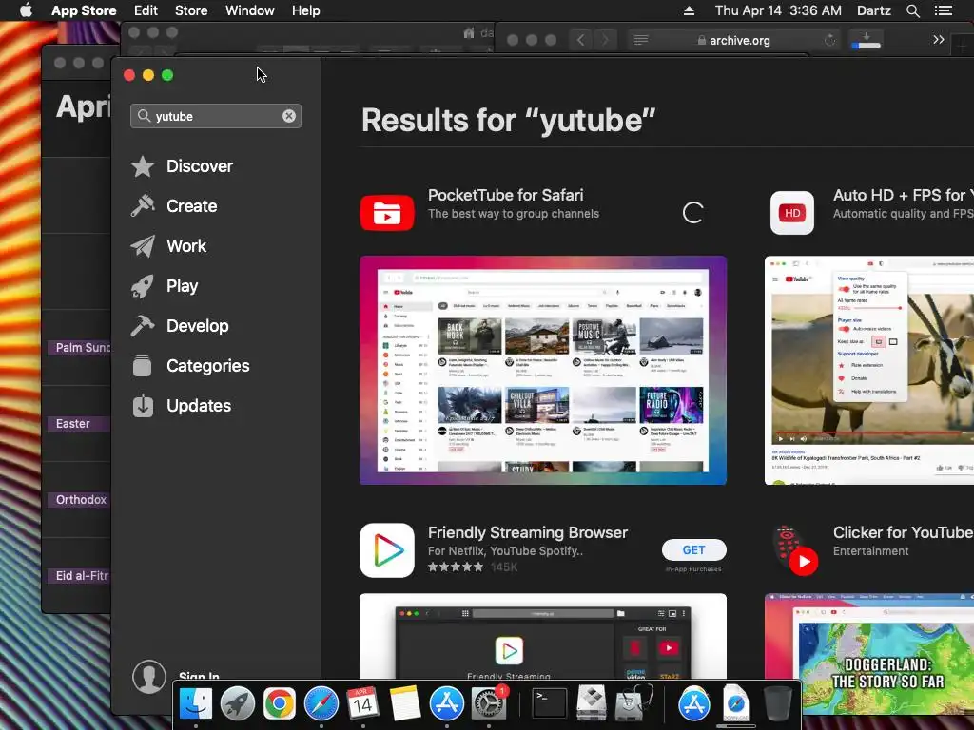
Task: Select Palm Sunday event in Calendar window
Action: [79, 348]
